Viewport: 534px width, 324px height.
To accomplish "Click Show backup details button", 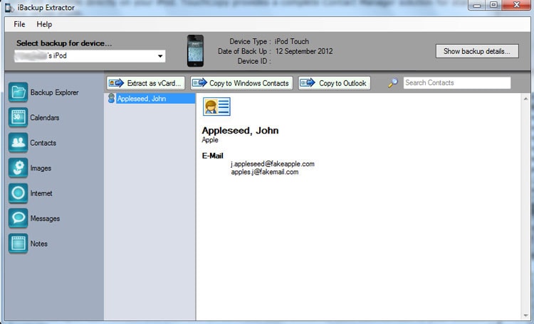I will (477, 51).
